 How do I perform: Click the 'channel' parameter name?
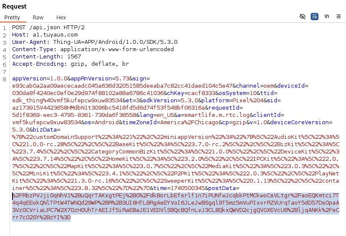coord(248,86)
